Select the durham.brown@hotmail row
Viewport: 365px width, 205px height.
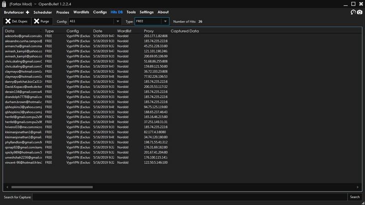pos(182,102)
